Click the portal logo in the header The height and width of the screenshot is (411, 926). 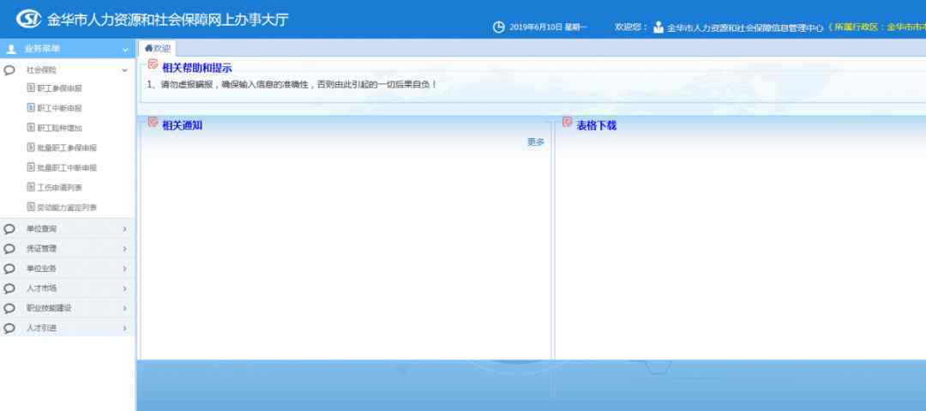[28, 19]
